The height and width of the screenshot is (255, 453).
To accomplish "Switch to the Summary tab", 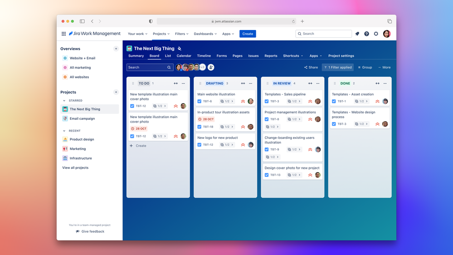I will coord(136,56).
